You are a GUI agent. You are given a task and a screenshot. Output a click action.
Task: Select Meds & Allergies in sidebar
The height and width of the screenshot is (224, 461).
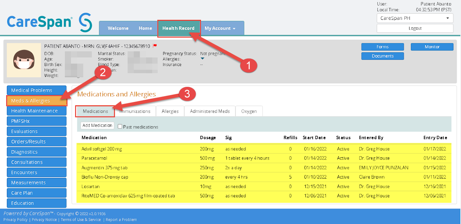click(x=37, y=101)
